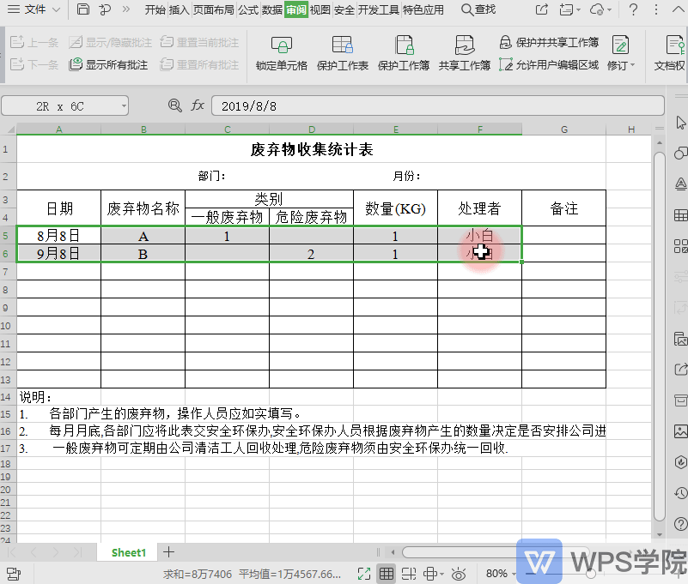Toggle full screen view icon in status bar
Screen dimensions: 688x584
[363, 574]
